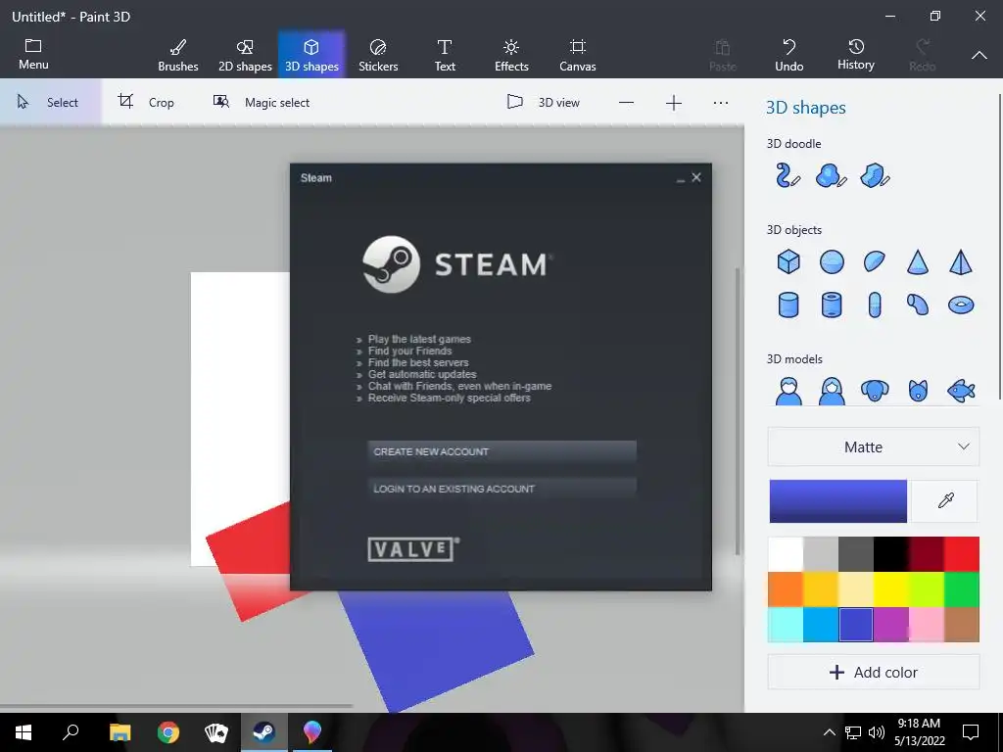Pick the curved cylinder 3D object
Screen dimensions: 1003x752
pyautogui.click(x=917, y=305)
